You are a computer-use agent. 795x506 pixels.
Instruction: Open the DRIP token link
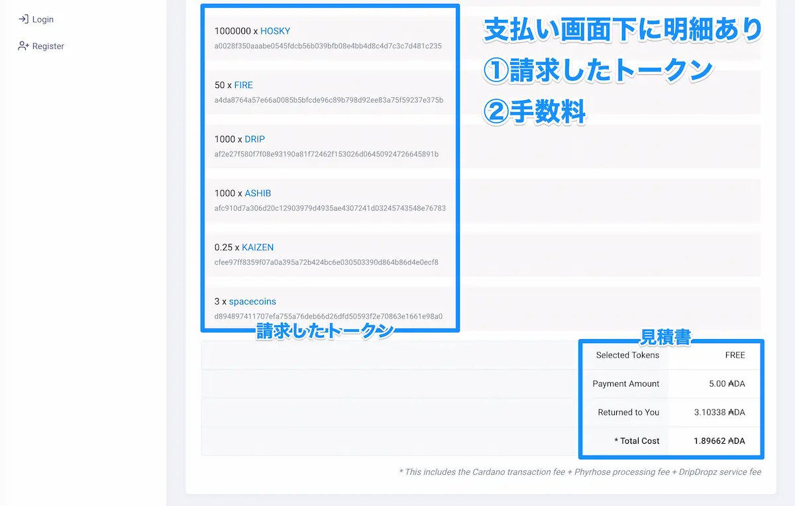click(254, 139)
